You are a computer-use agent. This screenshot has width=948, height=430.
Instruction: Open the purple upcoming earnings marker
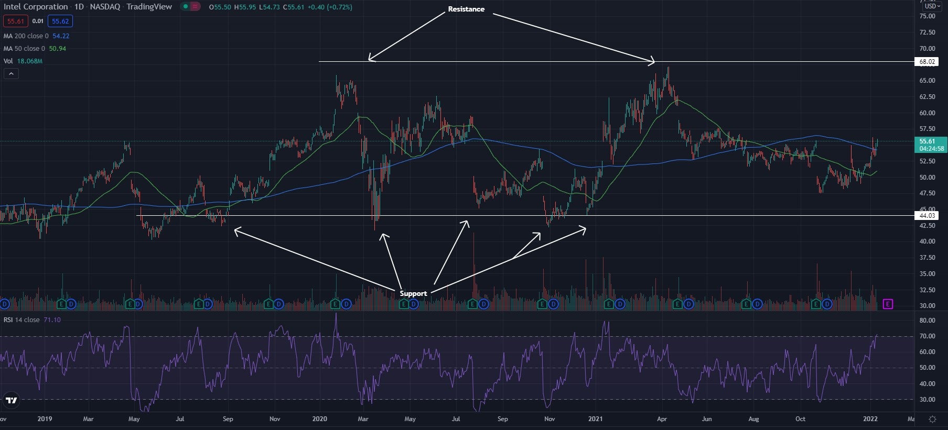pos(888,304)
